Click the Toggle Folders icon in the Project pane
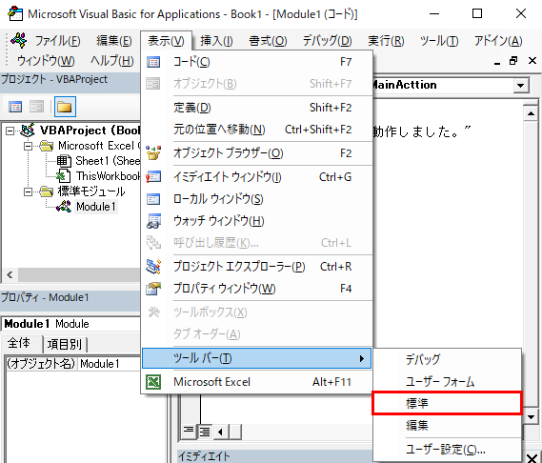The width and height of the screenshot is (542, 463). point(65,107)
